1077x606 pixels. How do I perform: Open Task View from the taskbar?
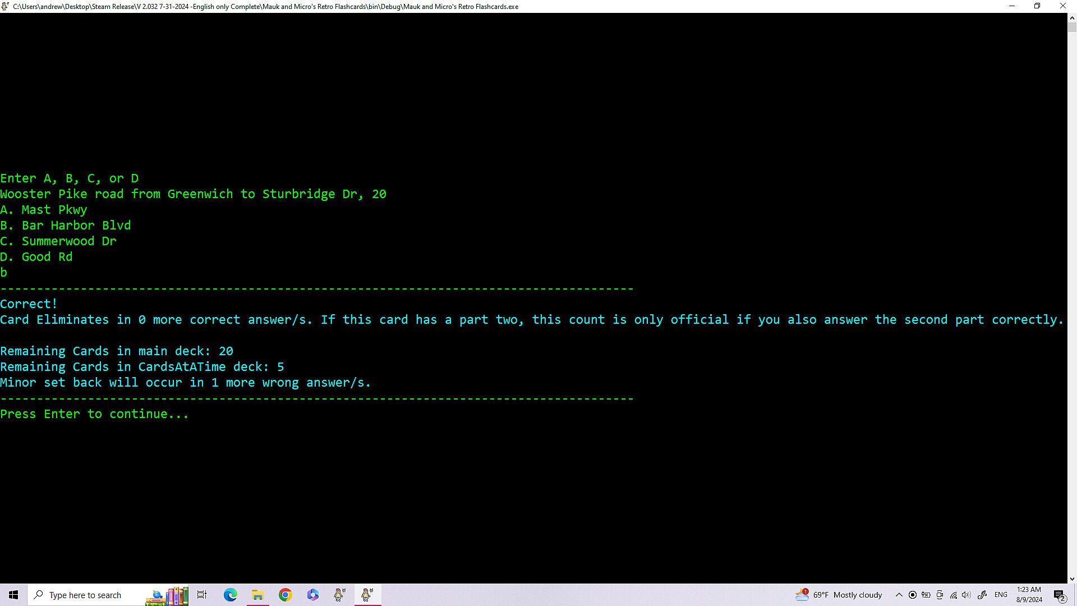point(202,595)
